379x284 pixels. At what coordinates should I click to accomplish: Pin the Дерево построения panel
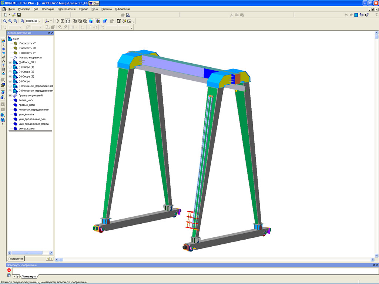[x=49, y=33]
